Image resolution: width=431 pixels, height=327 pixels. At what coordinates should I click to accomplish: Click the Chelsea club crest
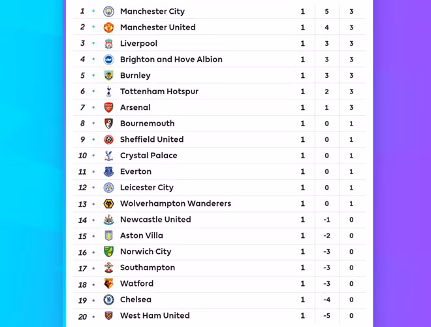coord(108,300)
